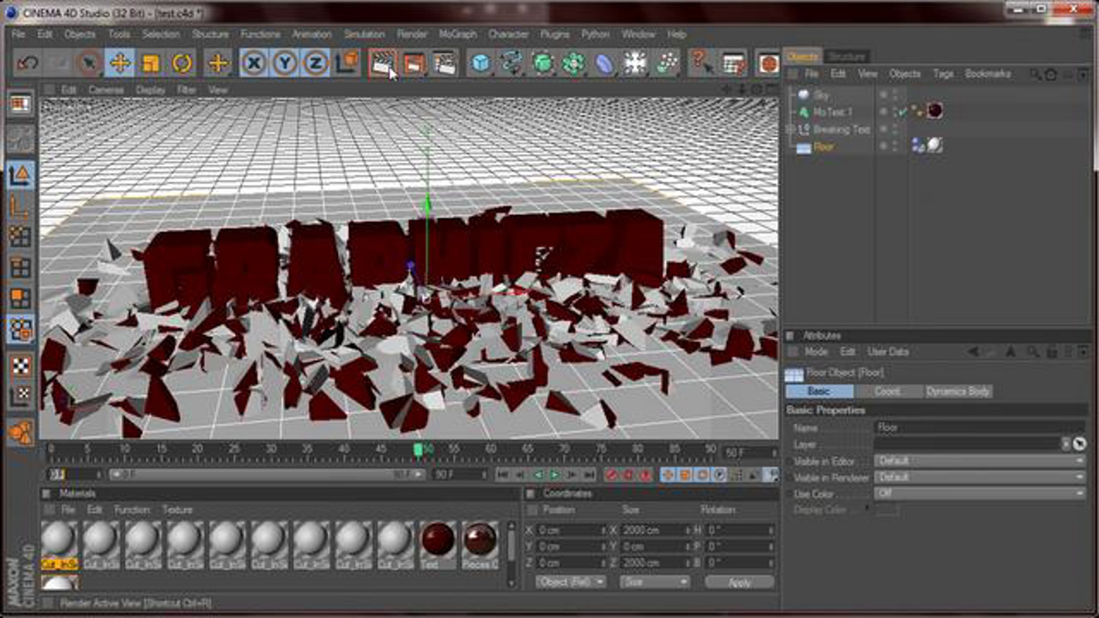Image resolution: width=1099 pixels, height=618 pixels.
Task: Toggle the green enable check on MoText
Action: click(x=902, y=112)
